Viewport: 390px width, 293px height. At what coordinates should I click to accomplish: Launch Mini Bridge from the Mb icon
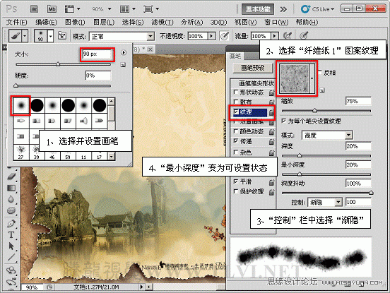(x=52, y=9)
